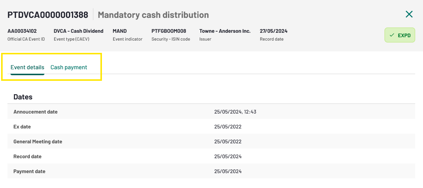Click the checkmark icon in EXPD badge
The width and height of the screenshot is (423, 188).
(x=392, y=35)
